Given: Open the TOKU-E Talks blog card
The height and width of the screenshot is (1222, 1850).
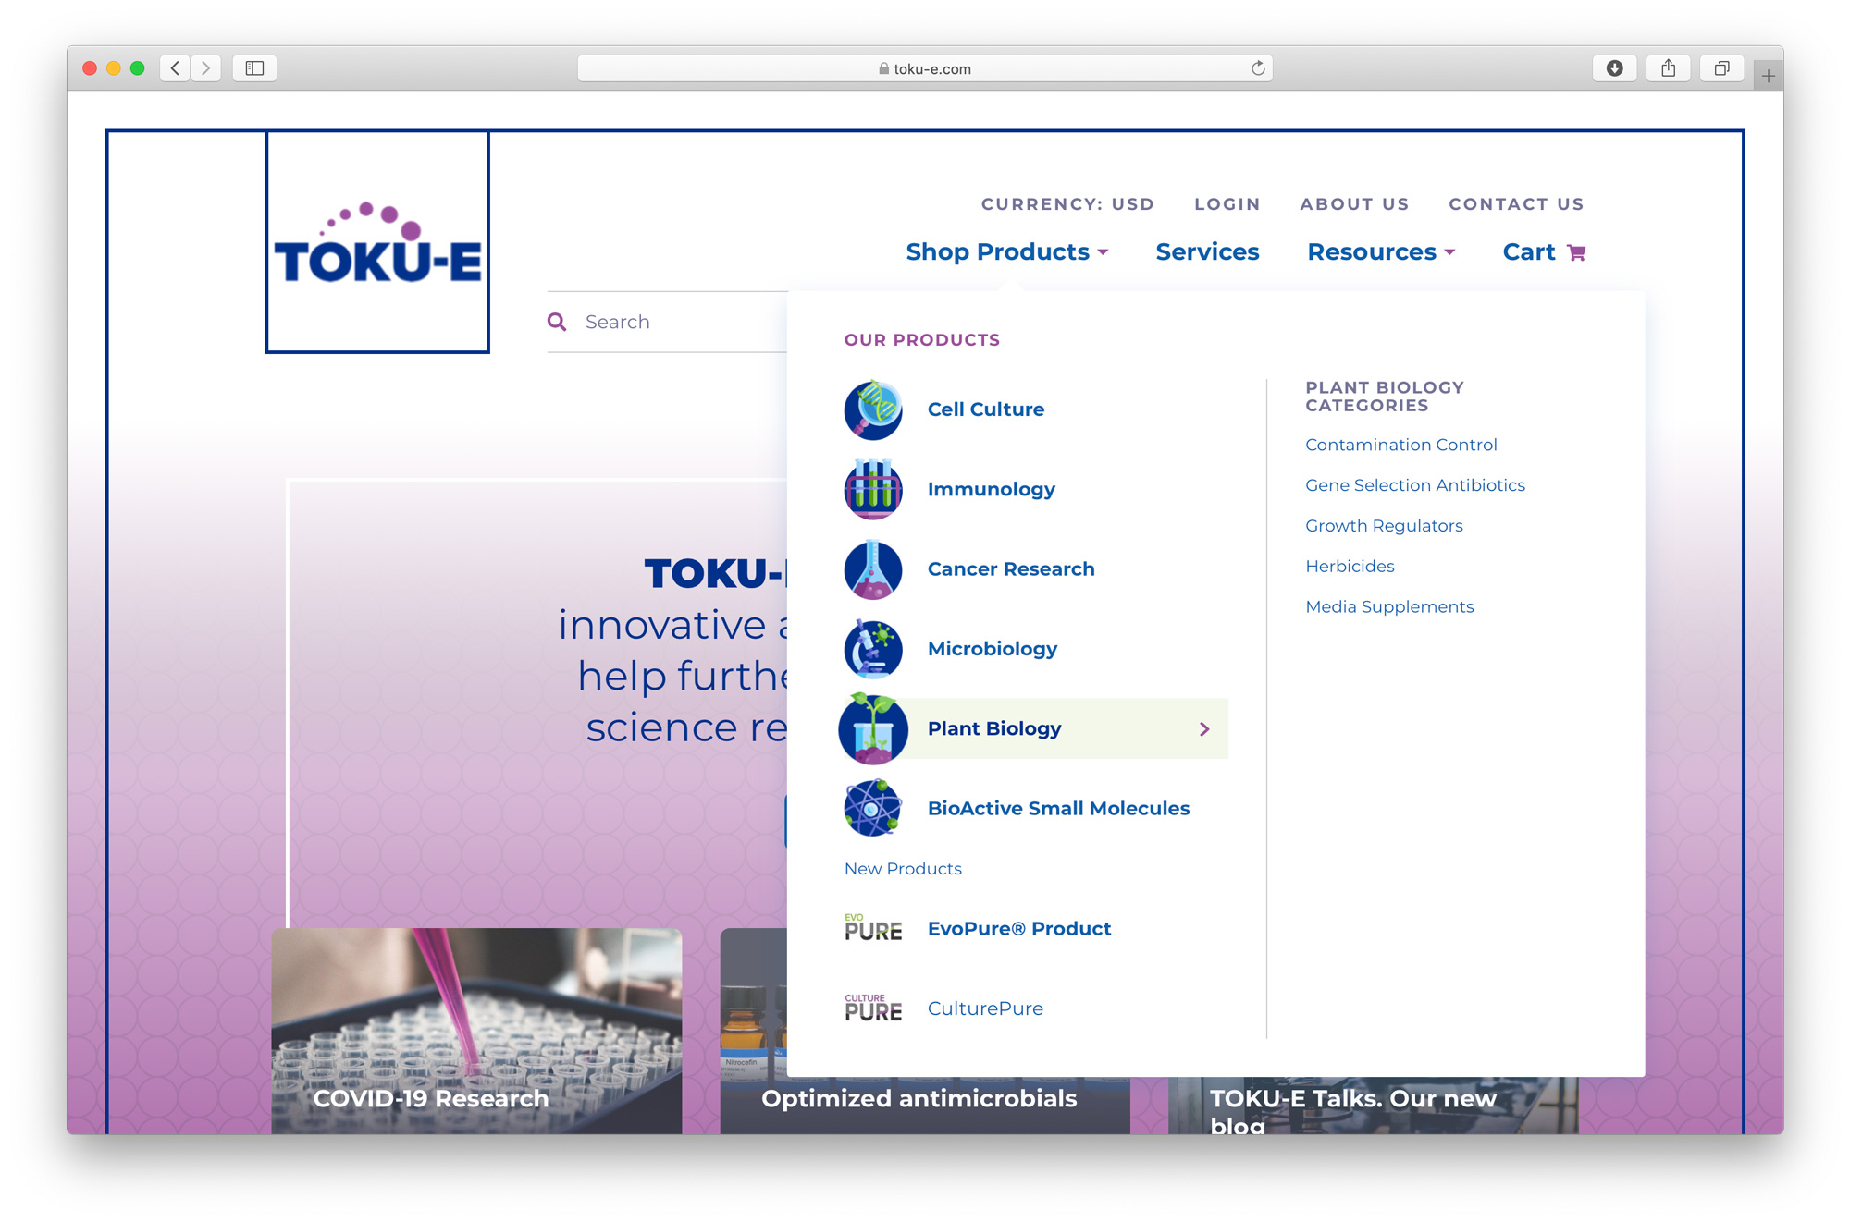Looking at the screenshot, I should (x=1373, y=1106).
